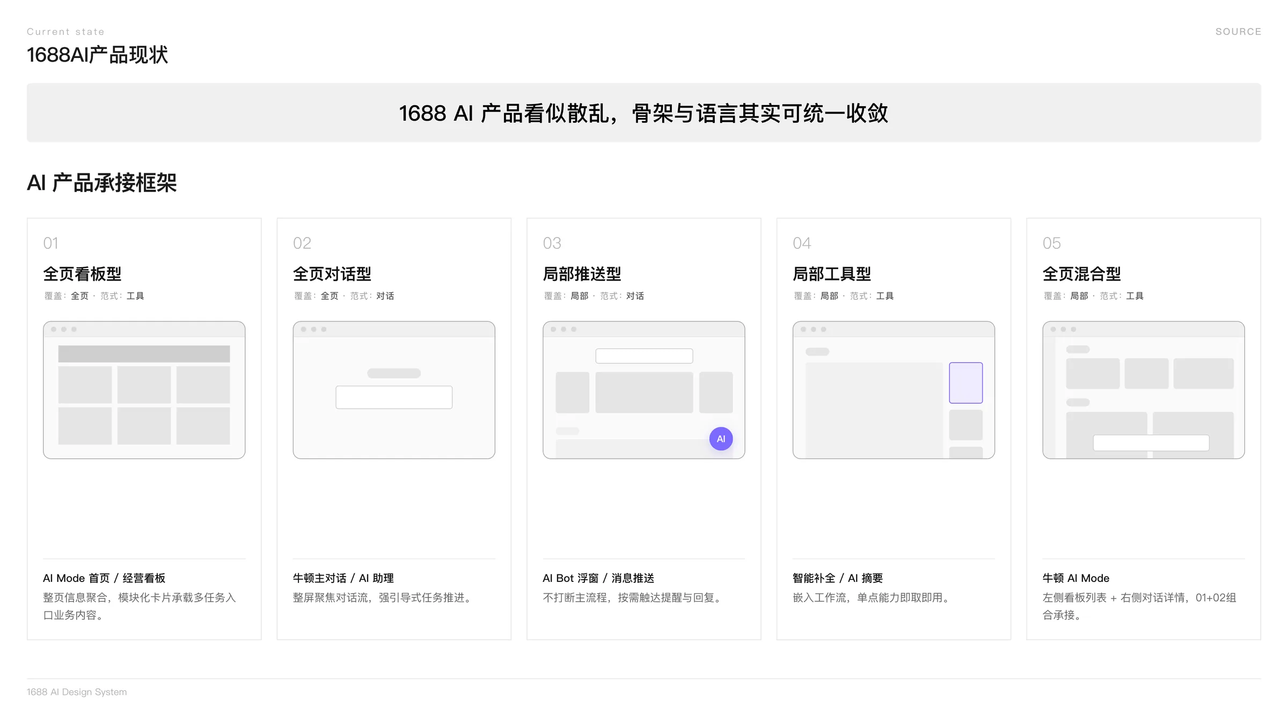This screenshot has height=724, width=1288.
Task: Click the bottom input bar in 全页混合型 wireframe
Action: tap(1151, 443)
